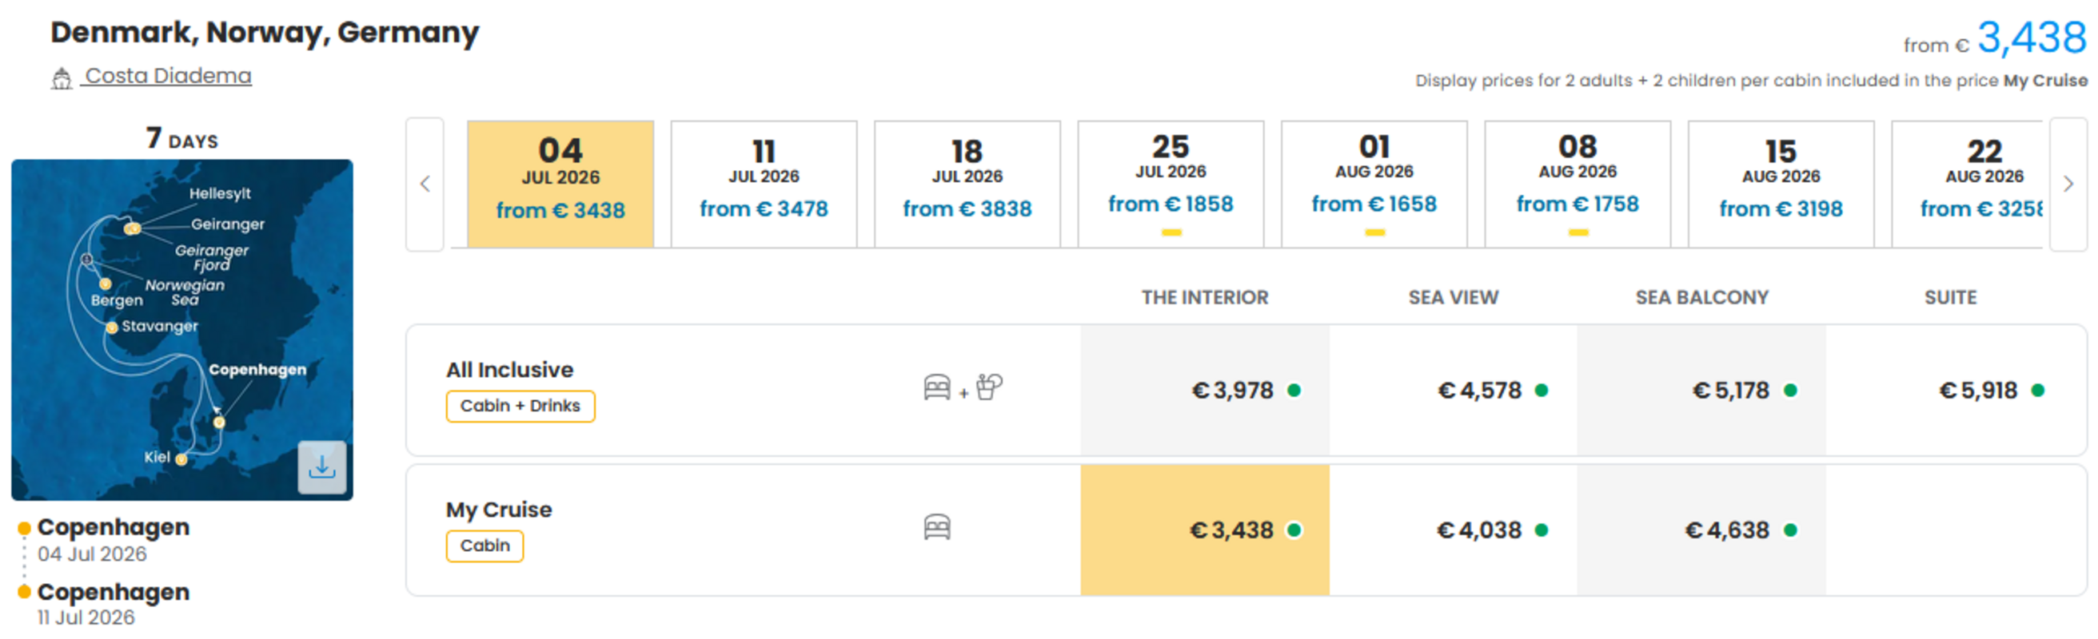
Task: Click the ship icon beside Costa Diadema
Action: pos(62,78)
